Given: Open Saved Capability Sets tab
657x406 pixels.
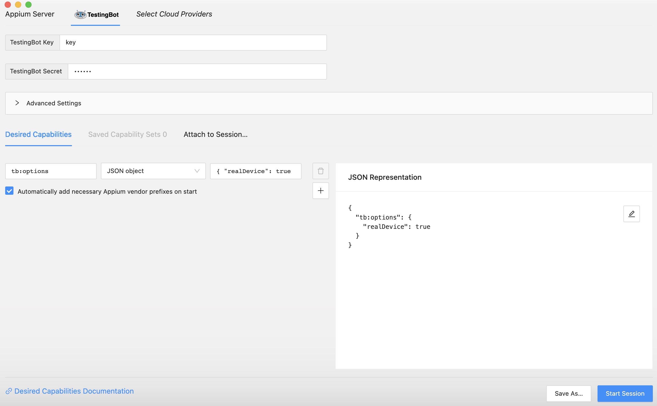Looking at the screenshot, I should tap(128, 134).
